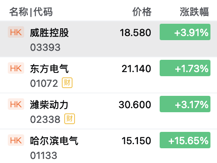
Task: Select the 哈尔滨电气 stock name
Action: coord(54,141)
